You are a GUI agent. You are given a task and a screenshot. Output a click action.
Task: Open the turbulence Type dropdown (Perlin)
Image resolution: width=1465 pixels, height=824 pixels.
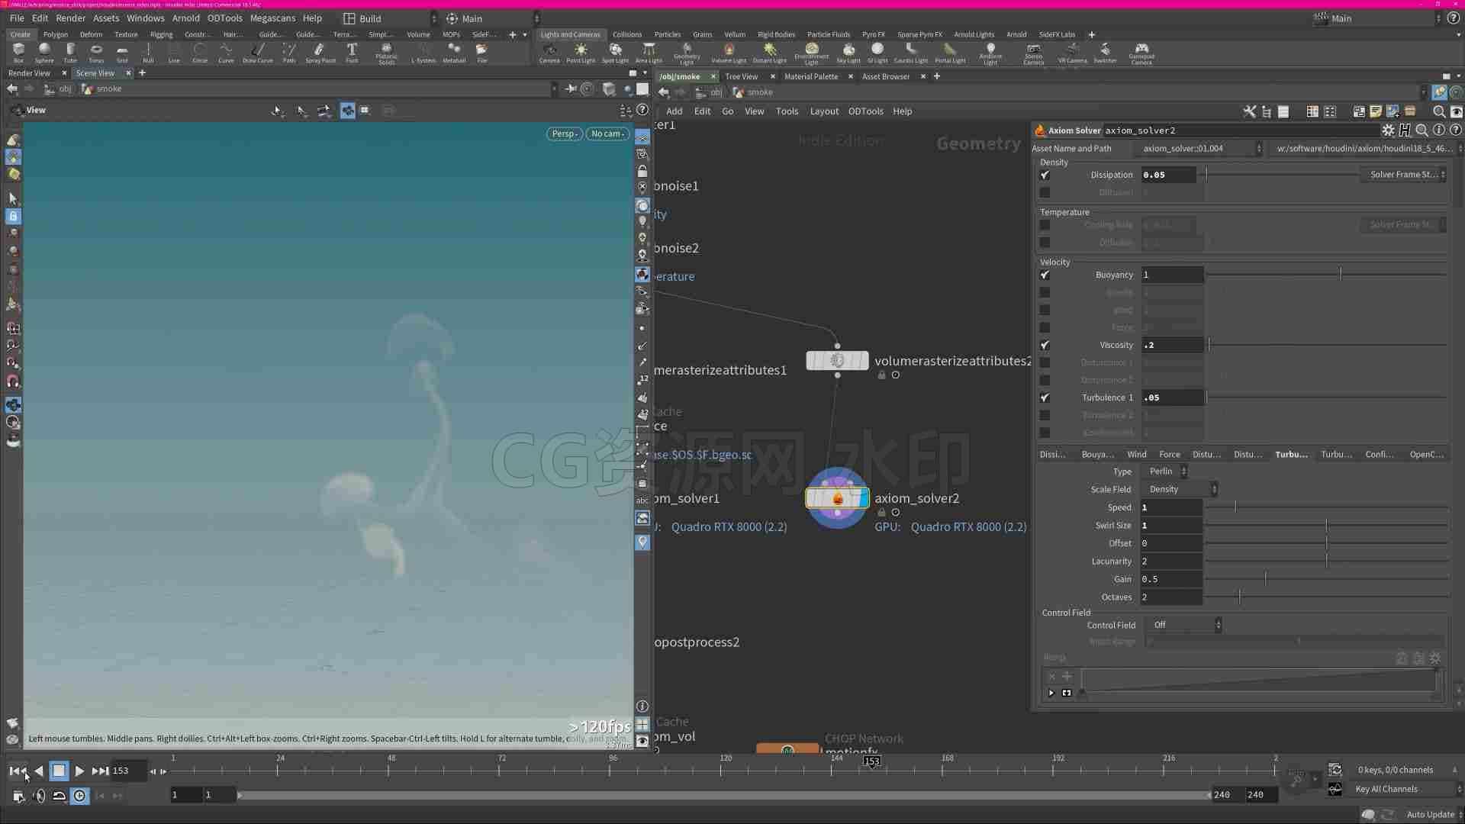pyautogui.click(x=1165, y=472)
